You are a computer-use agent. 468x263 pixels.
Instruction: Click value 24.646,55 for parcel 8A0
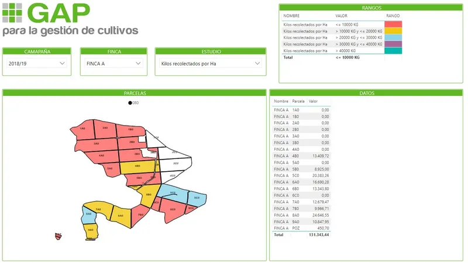321,215
